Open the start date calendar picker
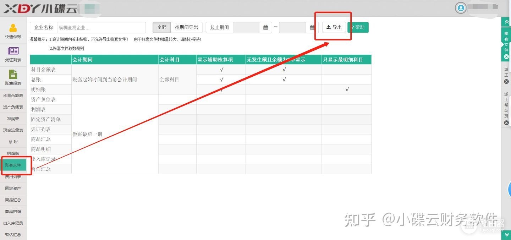The image size is (511, 240). (265, 27)
